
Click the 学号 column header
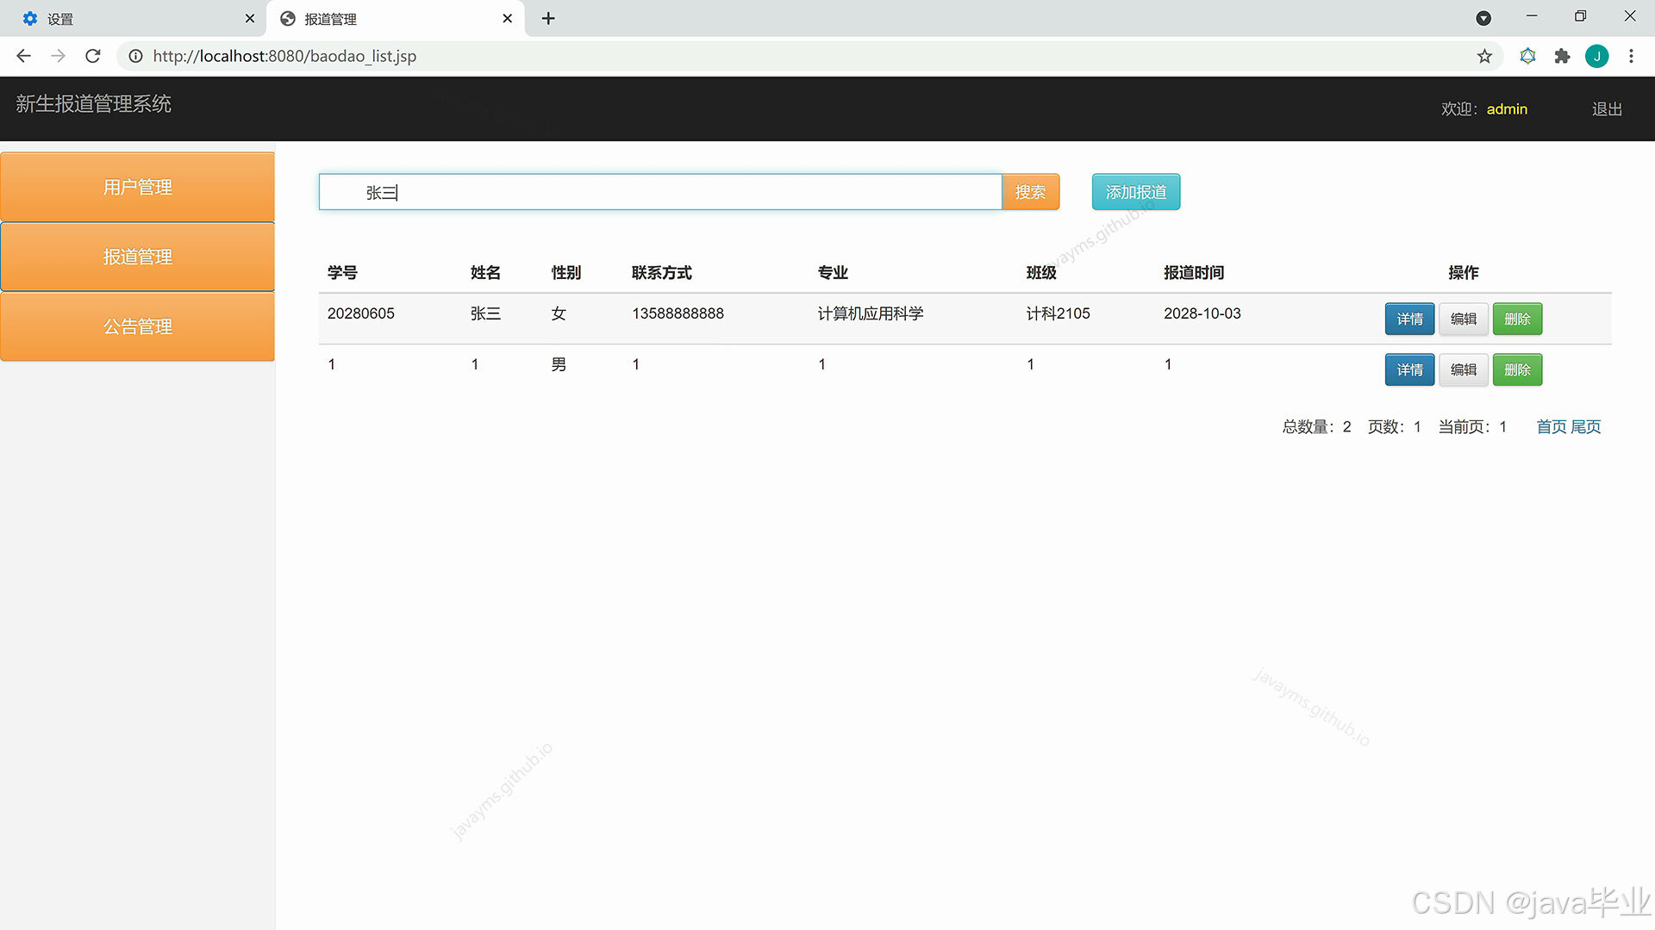342,272
